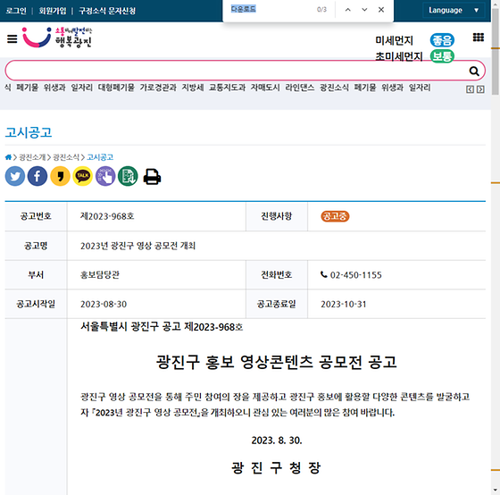500x495 pixels.
Task: Select the 가로경관과 keyword
Action: coord(158,88)
